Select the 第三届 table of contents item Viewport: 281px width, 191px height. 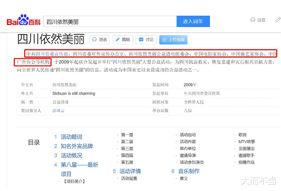coord(127,148)
